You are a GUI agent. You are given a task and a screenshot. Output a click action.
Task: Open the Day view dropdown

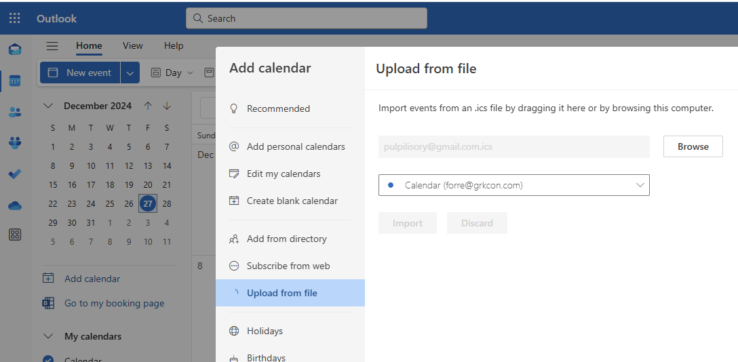190,73
